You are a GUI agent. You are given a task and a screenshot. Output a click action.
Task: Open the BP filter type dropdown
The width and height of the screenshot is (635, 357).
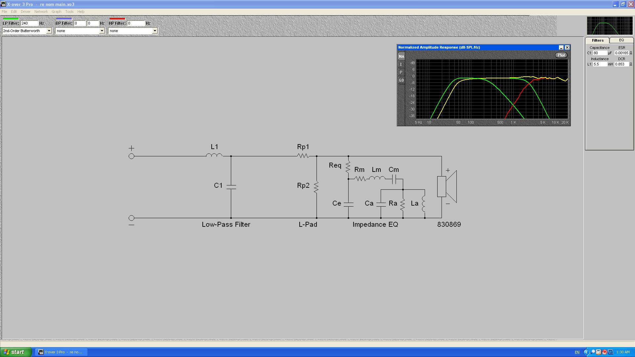coord(102,31)
